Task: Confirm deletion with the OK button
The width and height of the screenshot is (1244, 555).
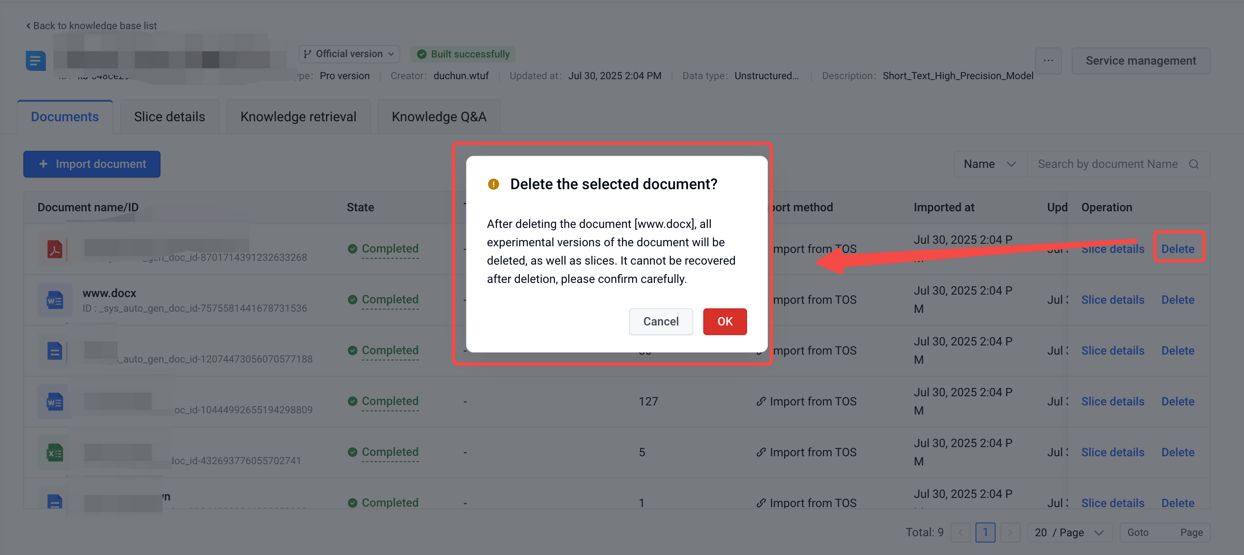Action: pos(725,321)
